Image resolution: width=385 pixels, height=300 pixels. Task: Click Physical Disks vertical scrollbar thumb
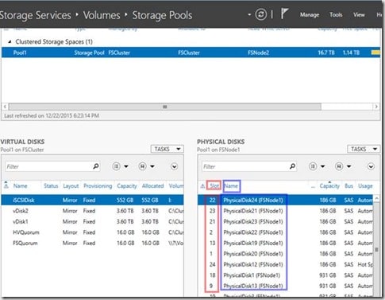coord(376,249)
